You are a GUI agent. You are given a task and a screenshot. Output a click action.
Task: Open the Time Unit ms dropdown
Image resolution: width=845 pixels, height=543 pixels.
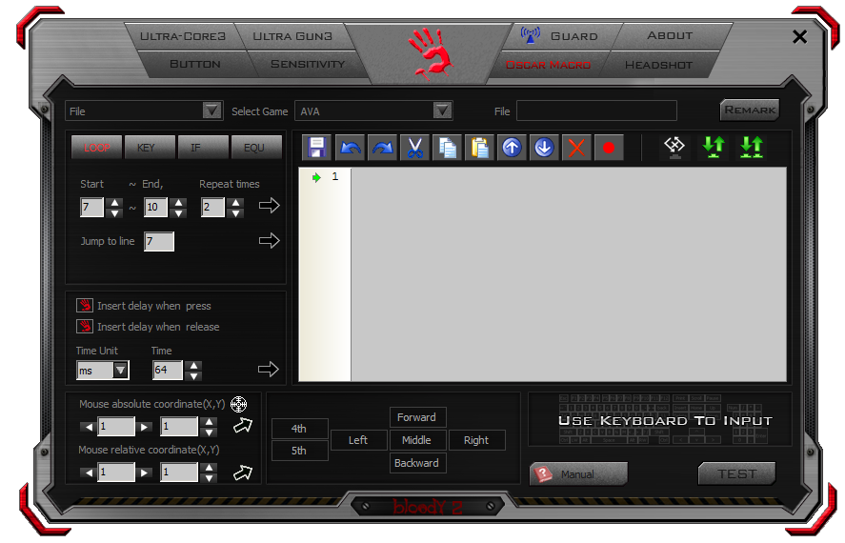121,370
